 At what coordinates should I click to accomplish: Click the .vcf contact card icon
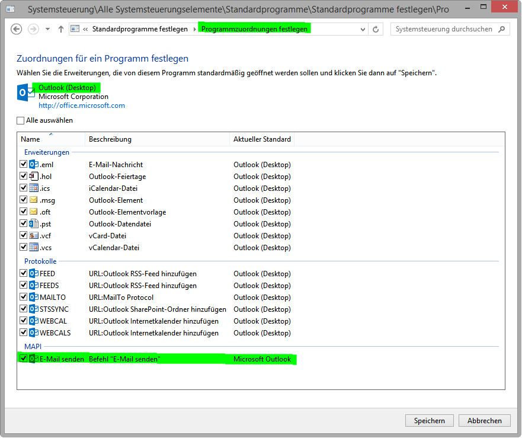[x=34, y=235]
